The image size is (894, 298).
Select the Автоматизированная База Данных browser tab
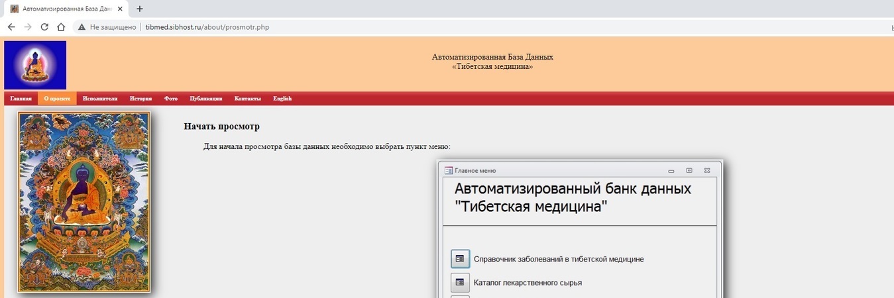coord(65,9)
